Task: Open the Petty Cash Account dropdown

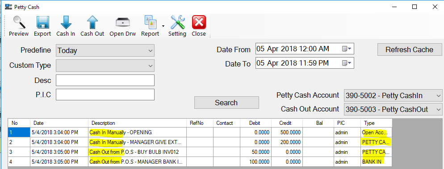Action: click(x=393, y=95)
